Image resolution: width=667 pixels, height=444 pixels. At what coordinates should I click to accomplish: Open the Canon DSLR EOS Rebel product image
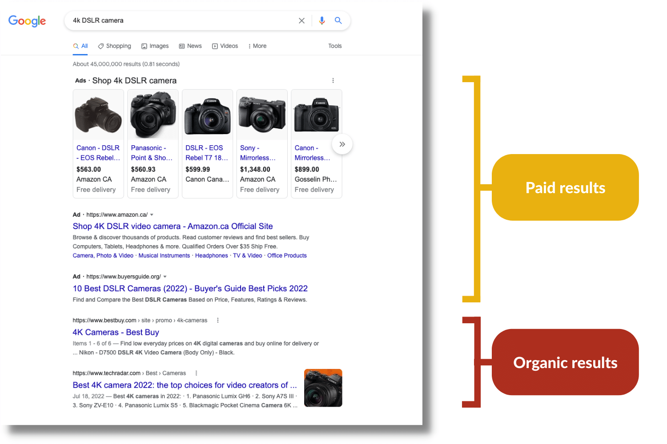[98, 115]
